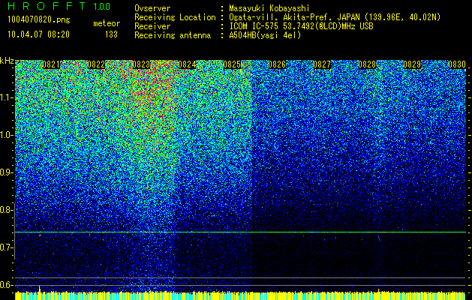Click the 0825 time marker

coord(232,64)
